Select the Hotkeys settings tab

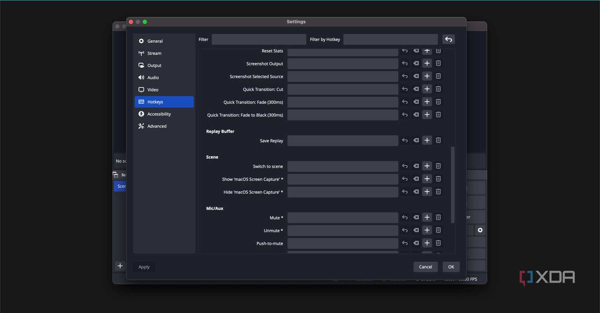[164, 102]
